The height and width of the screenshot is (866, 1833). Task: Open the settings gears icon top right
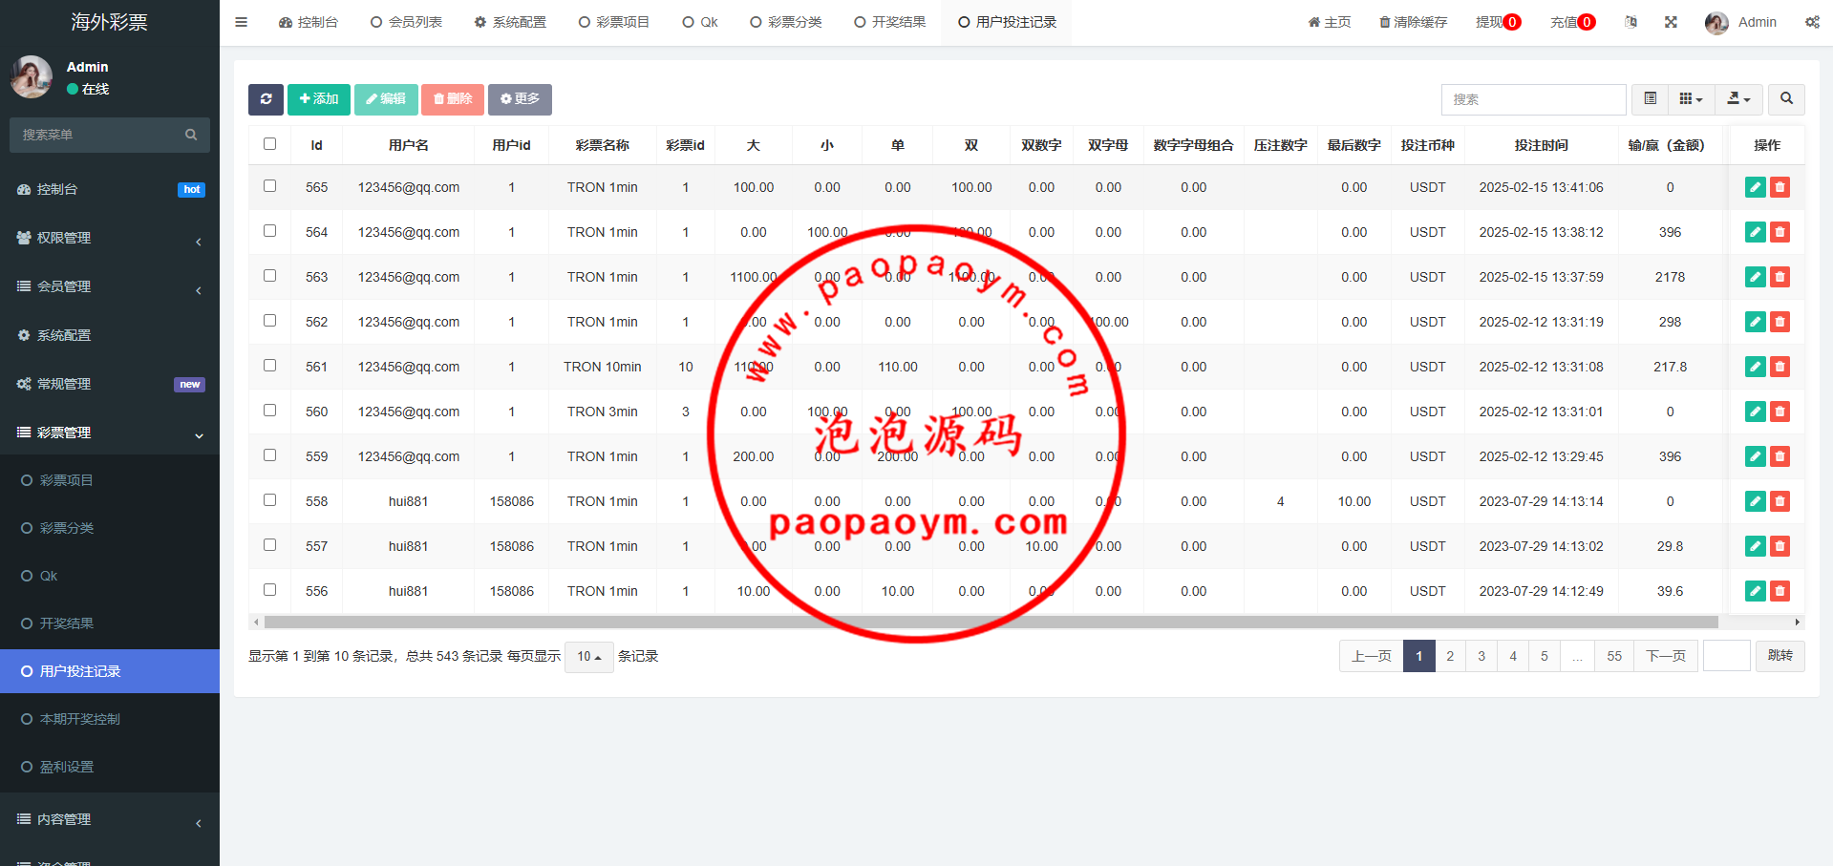pos(1812,22)
